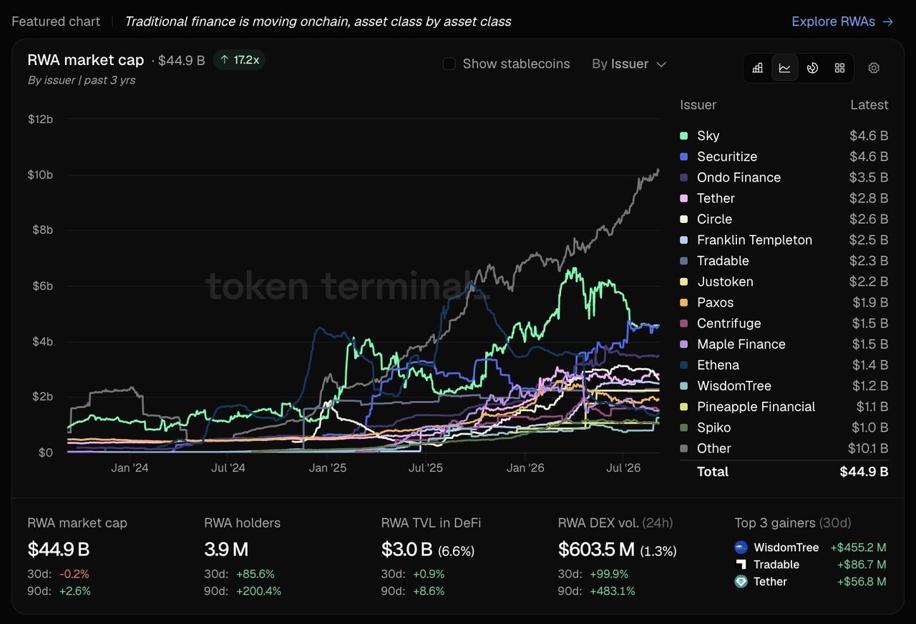Click the 'By issuer | past 3 yrs' subtitle
This screenshot has height=624, width=916.
(82, 80)
